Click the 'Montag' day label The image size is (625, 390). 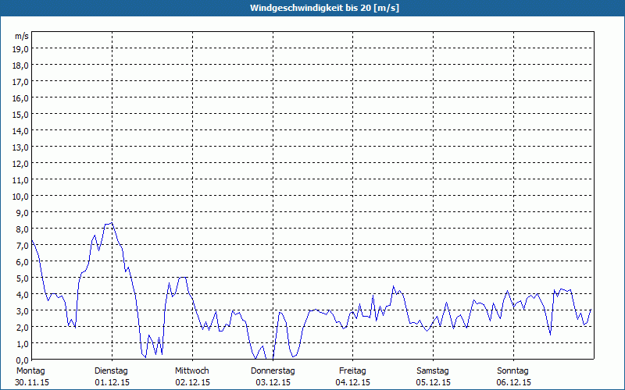pyautogui.click(x=30, y=371)
